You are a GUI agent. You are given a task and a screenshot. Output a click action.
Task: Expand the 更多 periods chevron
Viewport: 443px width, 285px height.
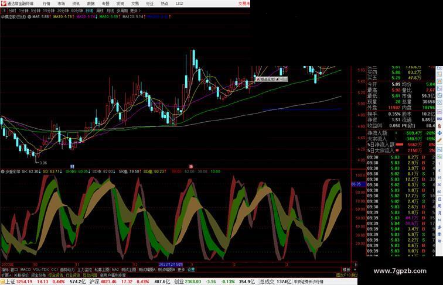tap(135, 11)
